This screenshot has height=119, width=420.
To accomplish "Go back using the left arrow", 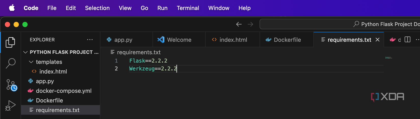I will click(239, 24).
